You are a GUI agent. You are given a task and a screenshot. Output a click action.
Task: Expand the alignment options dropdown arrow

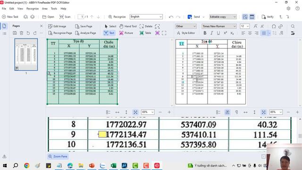[269, 33]
